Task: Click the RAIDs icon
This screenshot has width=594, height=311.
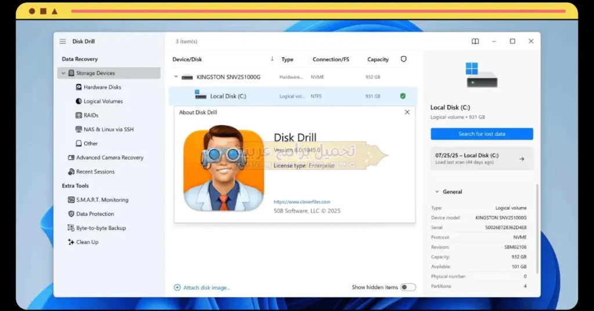Action: (78, 115)
